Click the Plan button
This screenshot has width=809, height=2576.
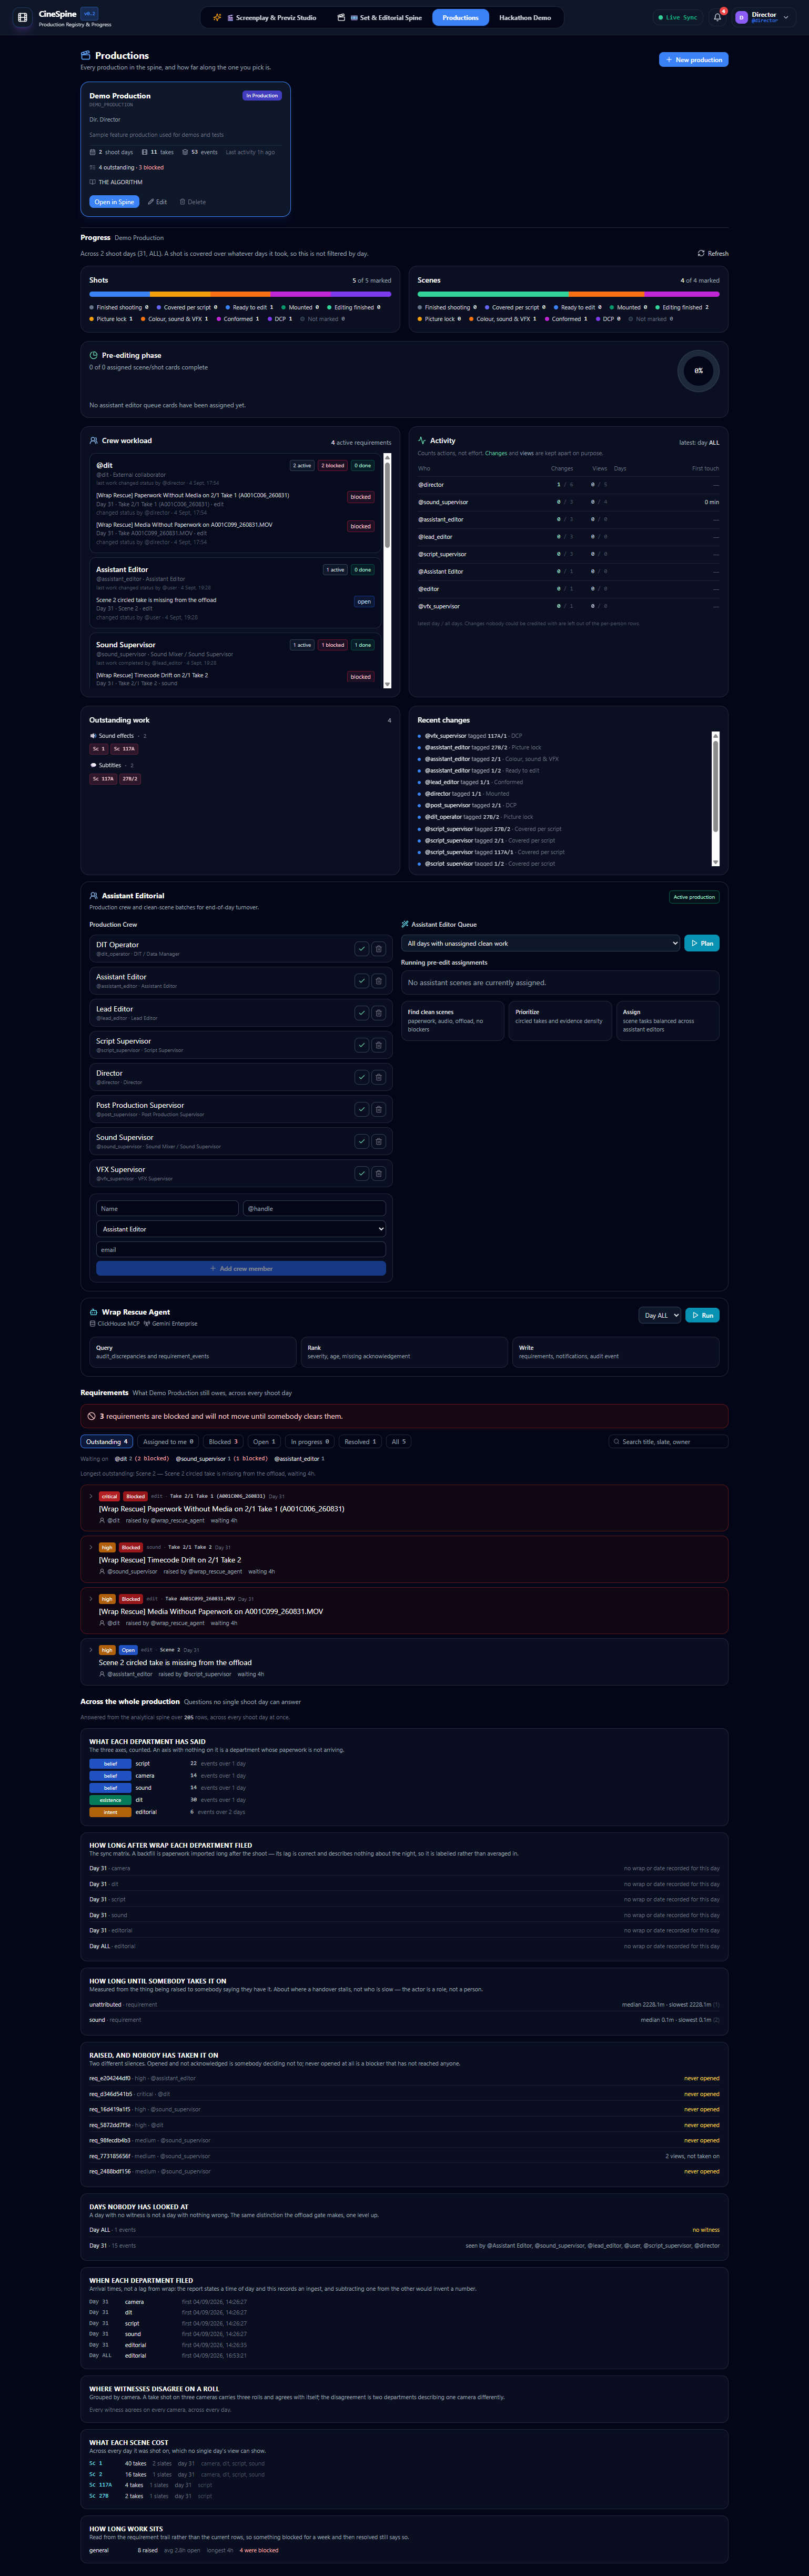pyautogui.click(x=702, y=943)
